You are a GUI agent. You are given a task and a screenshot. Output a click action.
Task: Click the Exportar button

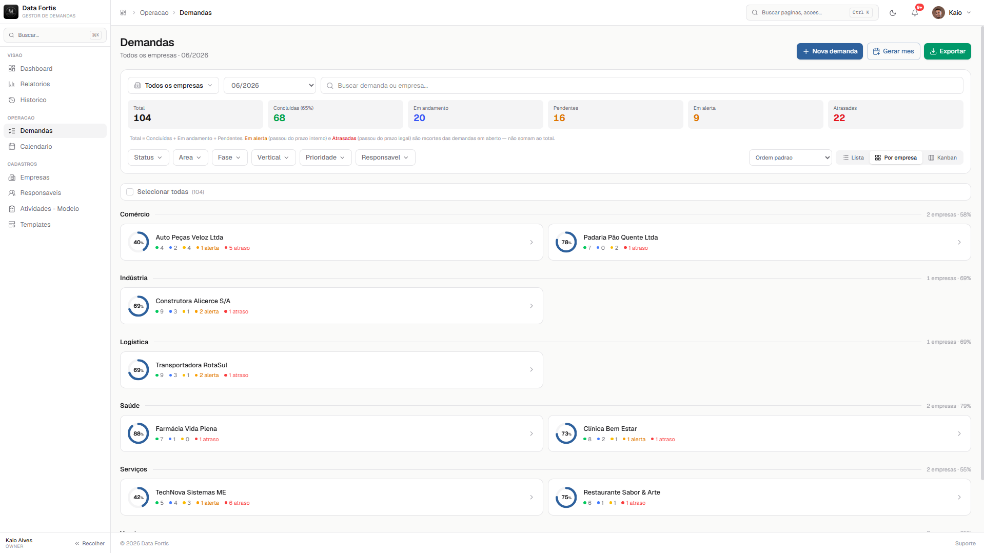[947, 51]
